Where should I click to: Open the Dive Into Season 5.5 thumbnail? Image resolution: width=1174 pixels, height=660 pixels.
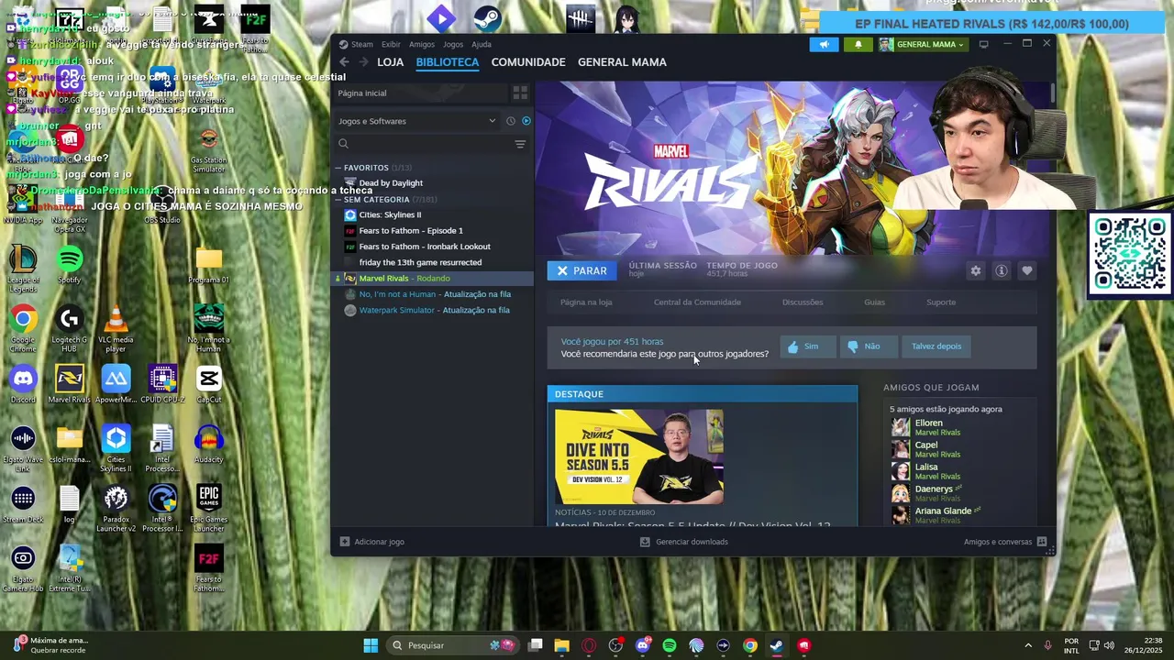[639, 456]
